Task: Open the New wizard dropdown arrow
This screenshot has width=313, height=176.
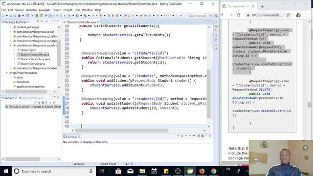Action: [x=7, y=16]
